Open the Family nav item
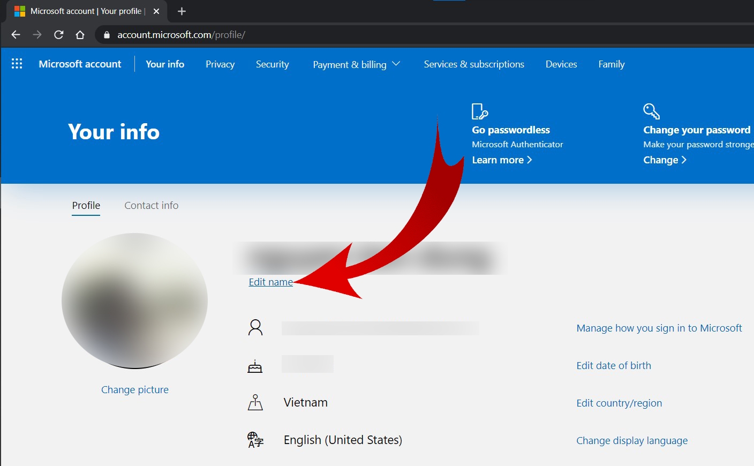 click(x=612, y=64)
